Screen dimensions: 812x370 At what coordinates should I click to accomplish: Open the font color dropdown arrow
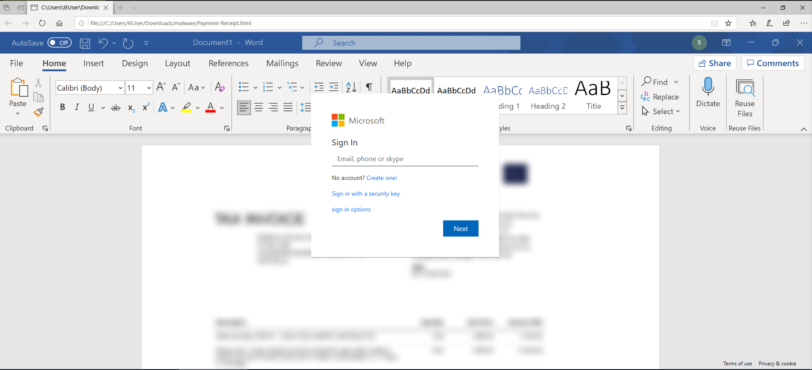pos(222,108)
